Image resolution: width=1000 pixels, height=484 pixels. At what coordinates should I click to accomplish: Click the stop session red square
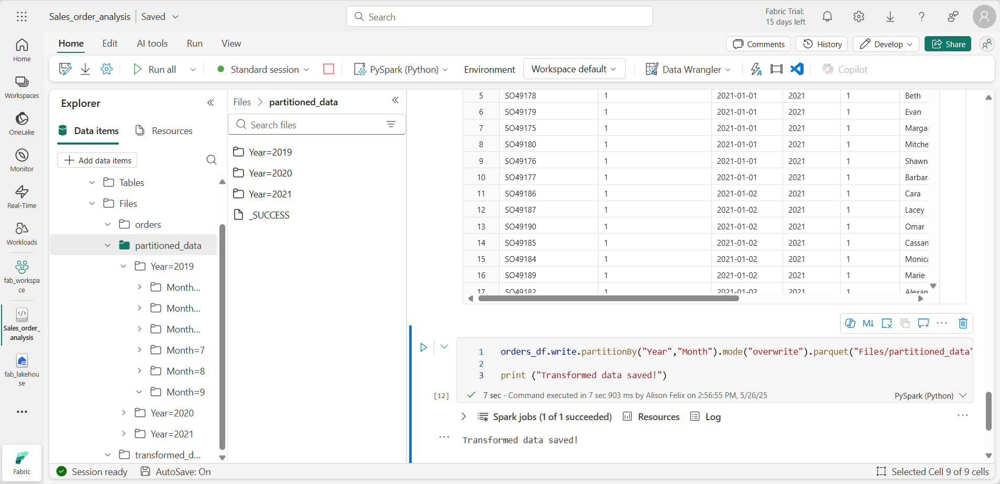click(x=328, y=69)
